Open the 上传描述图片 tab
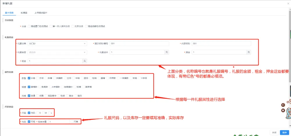291x136 pixels. [x=41, y=13]
